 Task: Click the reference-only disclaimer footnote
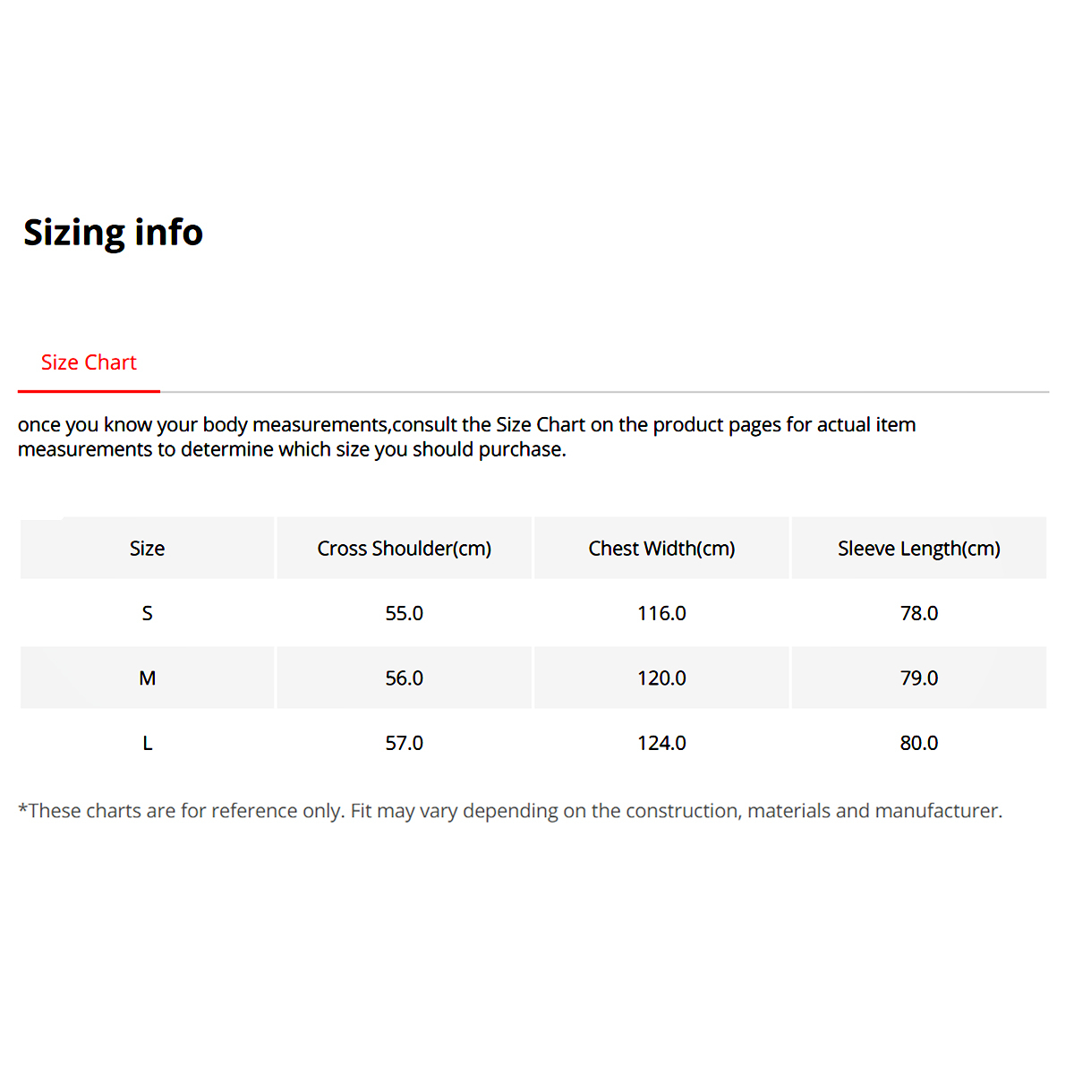tap(510, 811)
